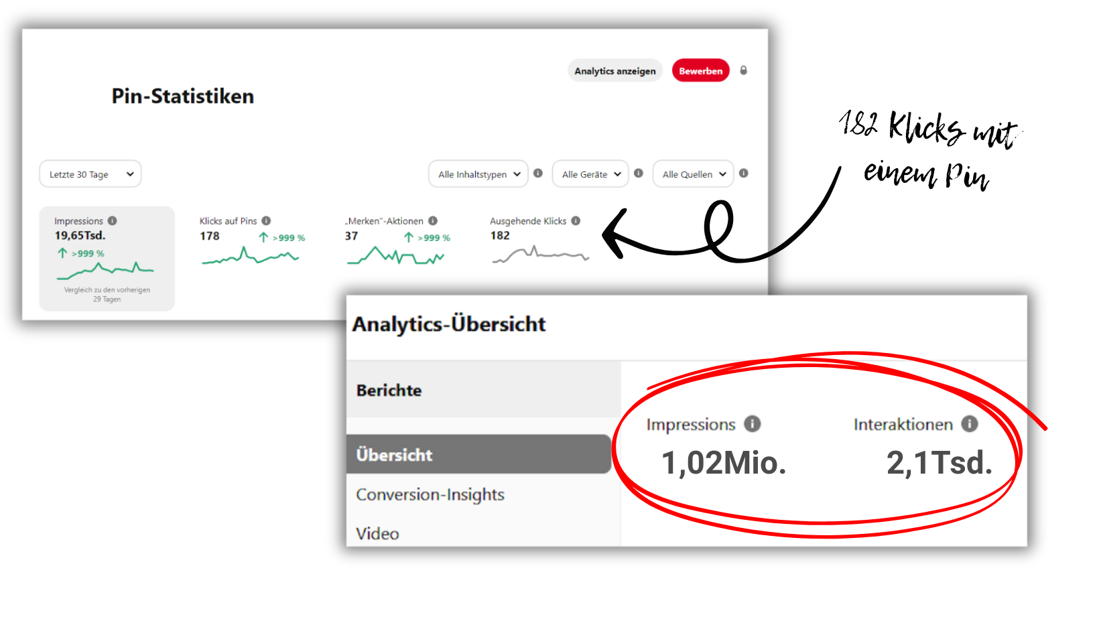The image size is (1099, 619).
Task: Click the 1,02Mio. impressions value
Action: [724, 463]
